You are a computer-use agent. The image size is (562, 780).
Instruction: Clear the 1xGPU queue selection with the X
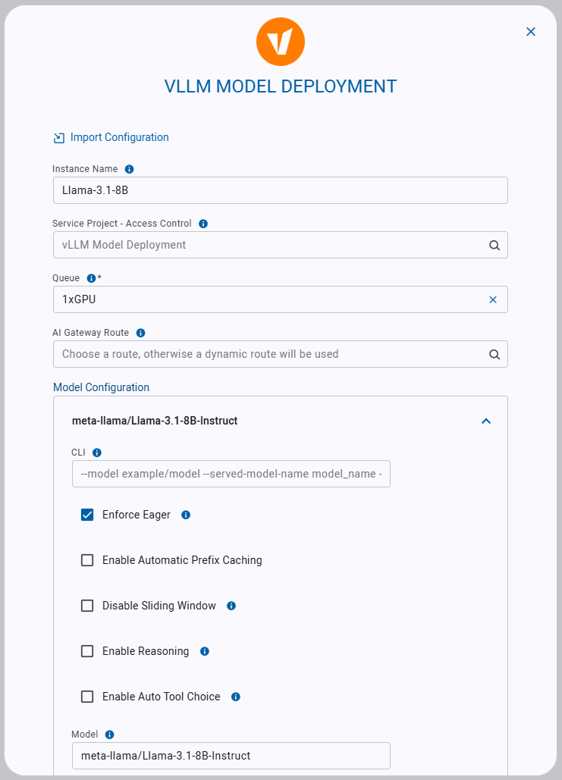[494, 299]
